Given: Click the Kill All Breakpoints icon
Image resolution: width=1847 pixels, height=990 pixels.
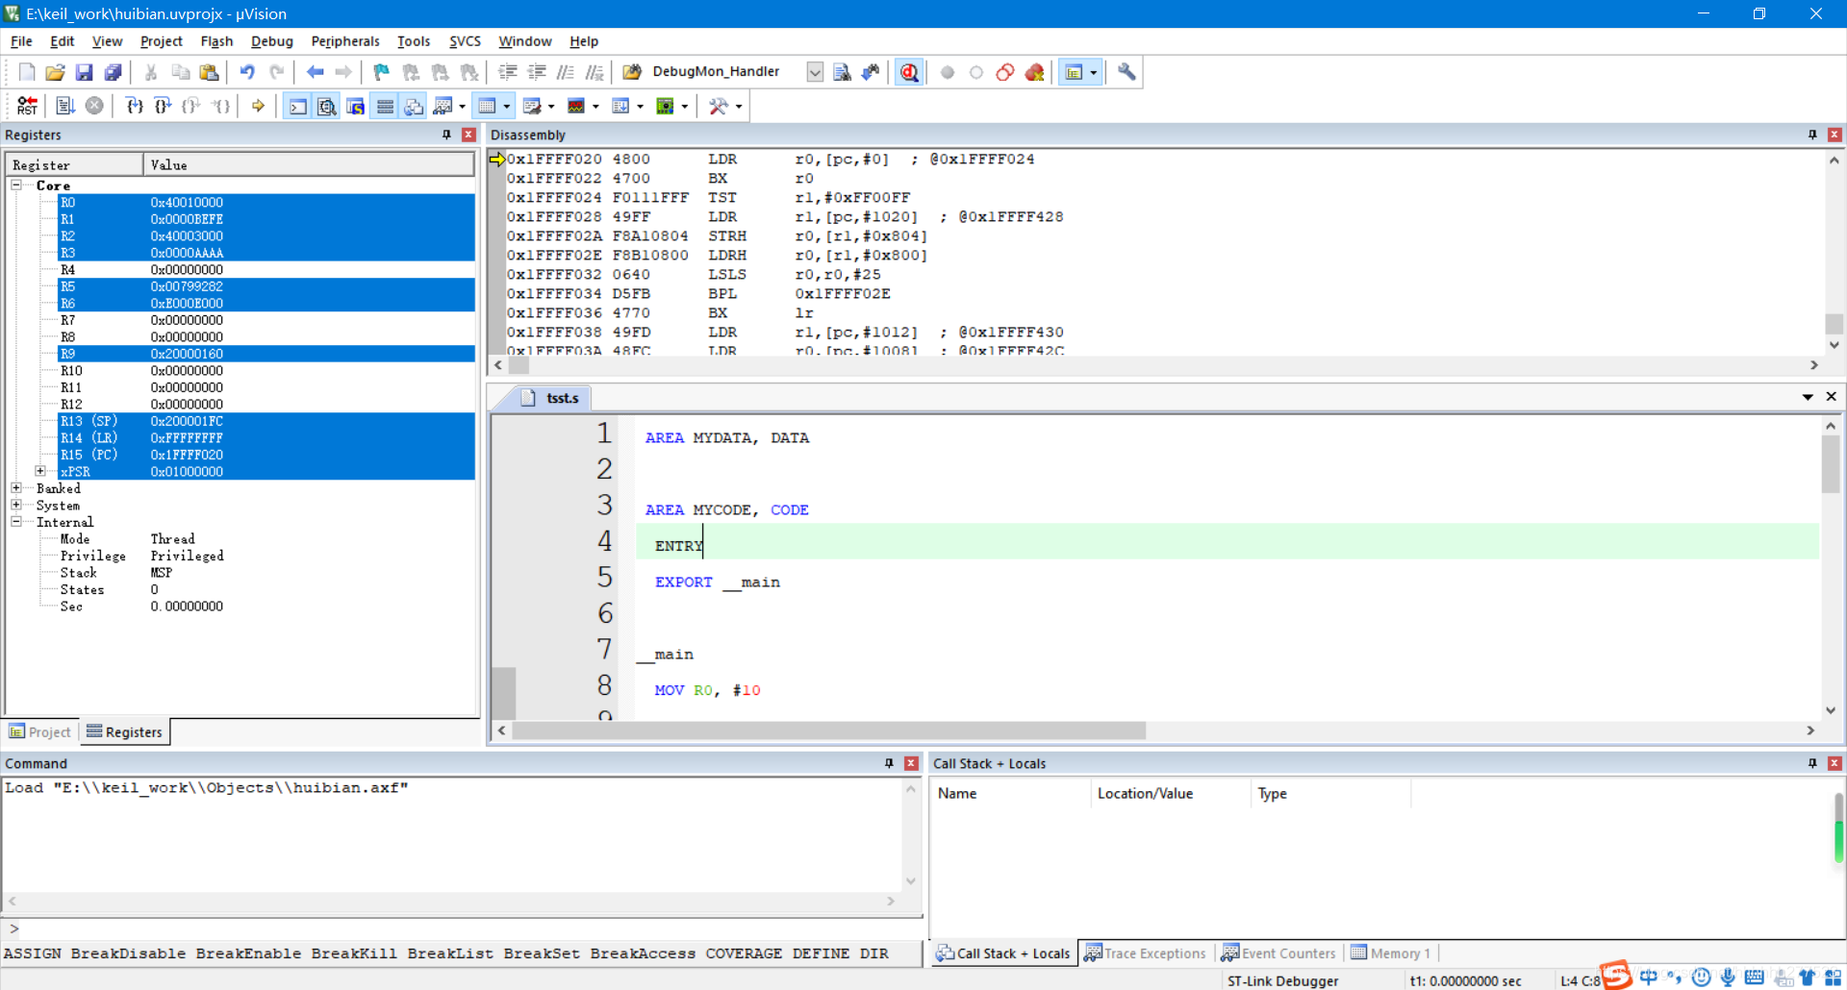Looking at the screenshot, I should click(1034, 72).
